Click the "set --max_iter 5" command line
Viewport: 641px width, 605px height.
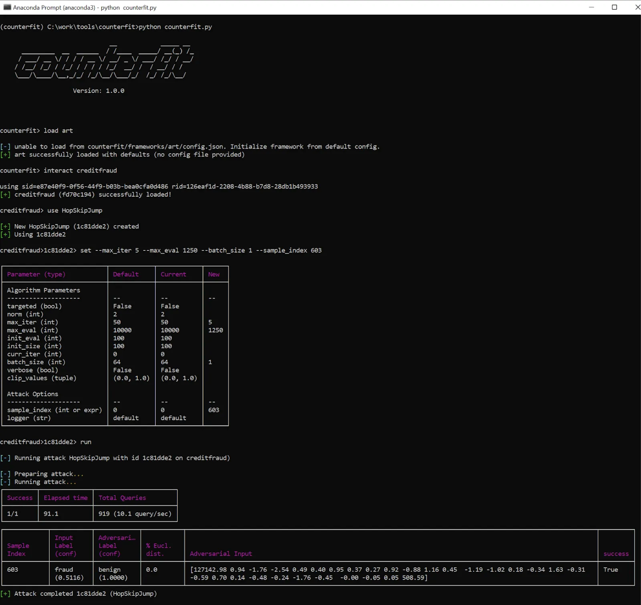point(161,250)
